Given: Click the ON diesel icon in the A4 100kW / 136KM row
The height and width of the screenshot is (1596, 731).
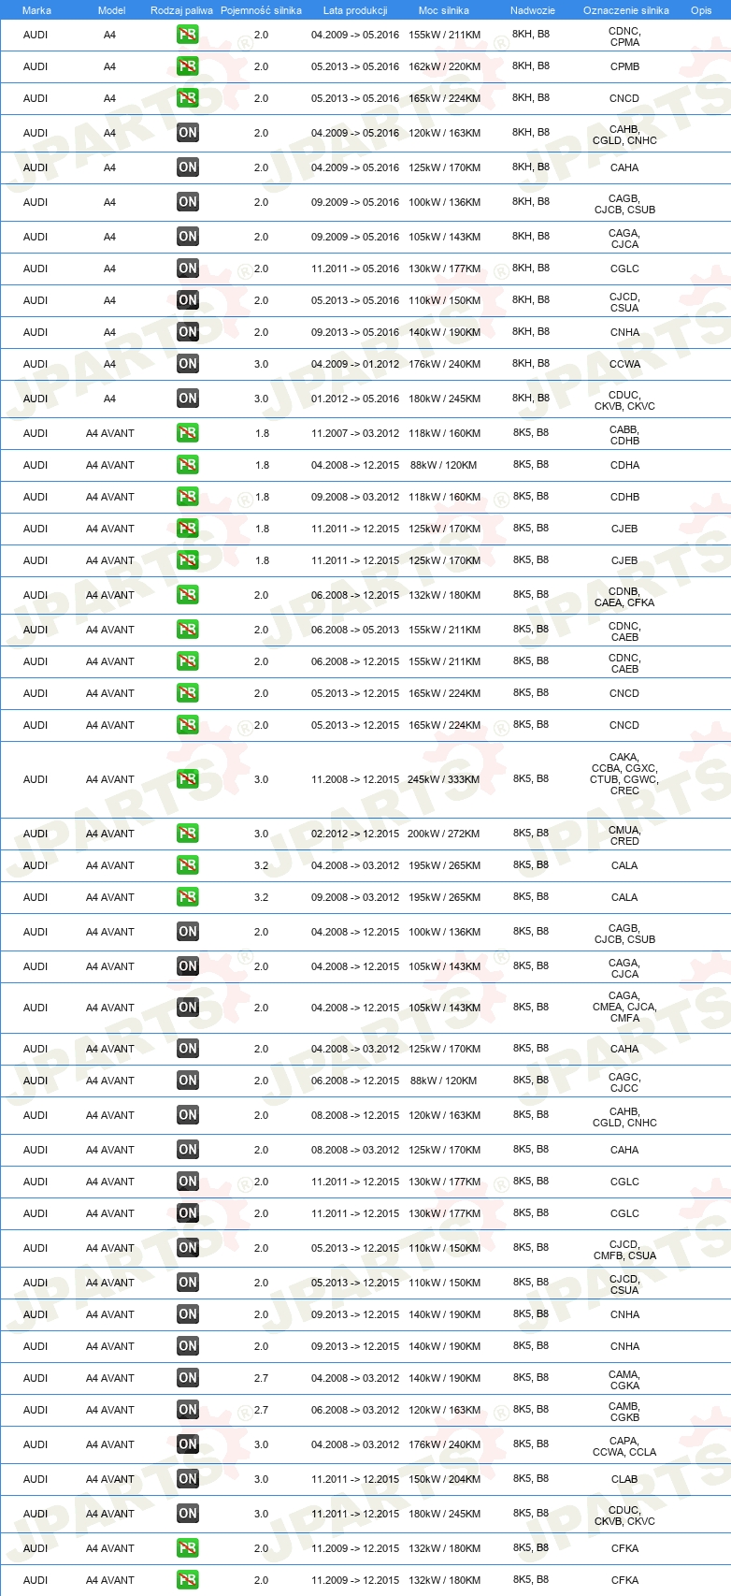Looking at the screenshot, I should tap(188, 202).
